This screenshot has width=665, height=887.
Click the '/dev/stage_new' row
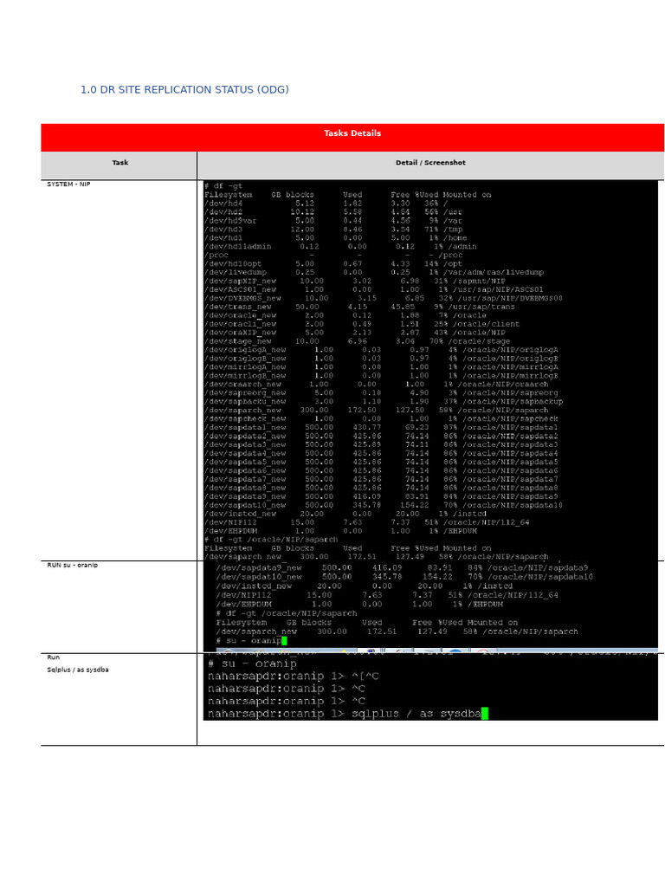click(357, 341)
